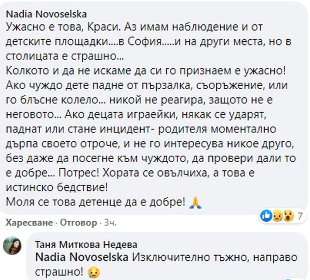The image size is (310, 280).
Task: Click the crying emoji in Таня's reply
Action: (x=94, y=273)
